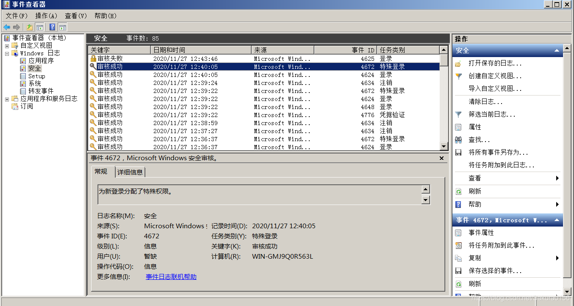Open the 查看 submenu arrow in actions pane
Image resolution: width=574 pixels, height=306 pixels.
[557, 178]
